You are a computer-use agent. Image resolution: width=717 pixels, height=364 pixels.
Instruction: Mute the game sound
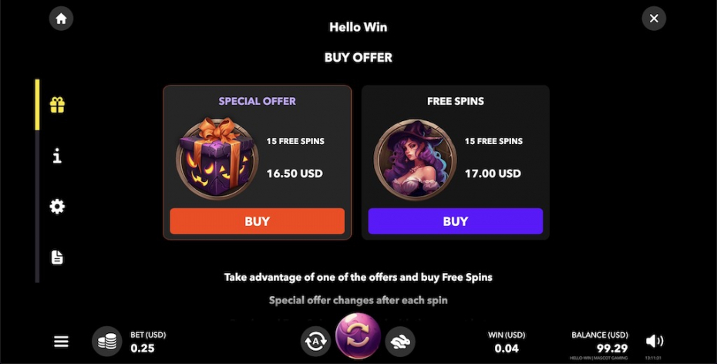coord(655,341)
